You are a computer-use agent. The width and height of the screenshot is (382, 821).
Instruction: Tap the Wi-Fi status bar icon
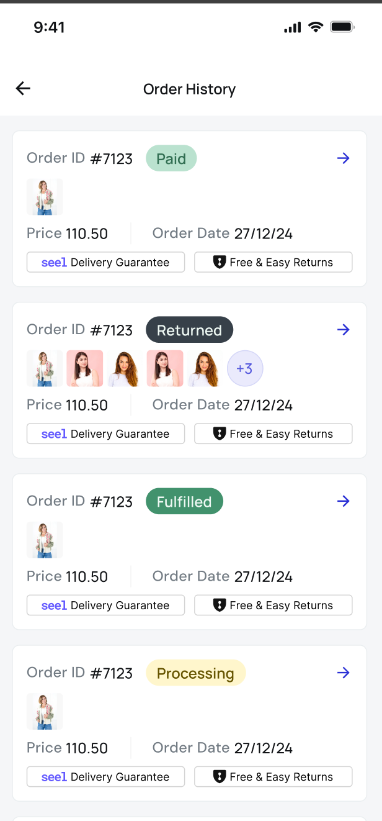(x=316, y=27)
